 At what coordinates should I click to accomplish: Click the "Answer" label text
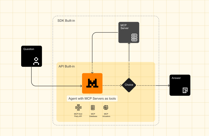click(x=176, y=78)
